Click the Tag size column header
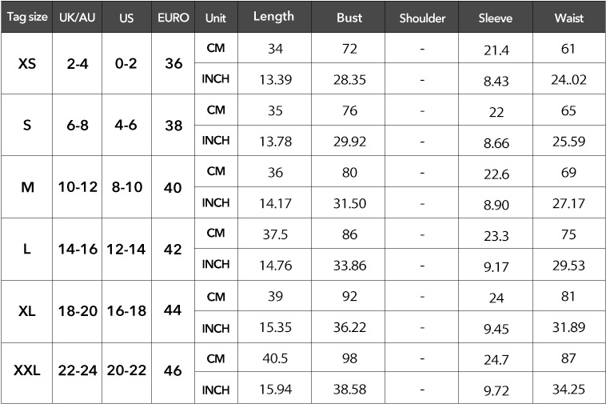Image resolution: width=606 pixels, height=404 pixels. point(26,17)
